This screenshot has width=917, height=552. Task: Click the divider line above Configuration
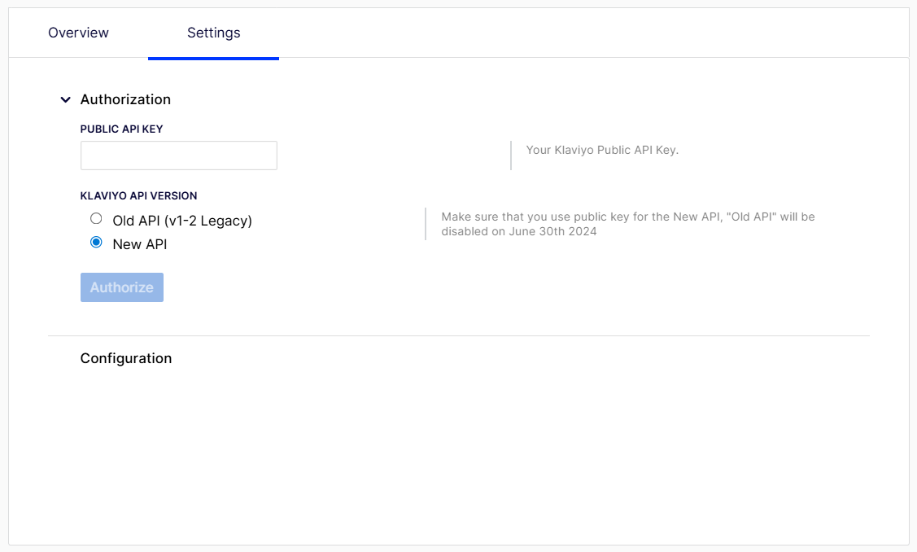point(458,335)
